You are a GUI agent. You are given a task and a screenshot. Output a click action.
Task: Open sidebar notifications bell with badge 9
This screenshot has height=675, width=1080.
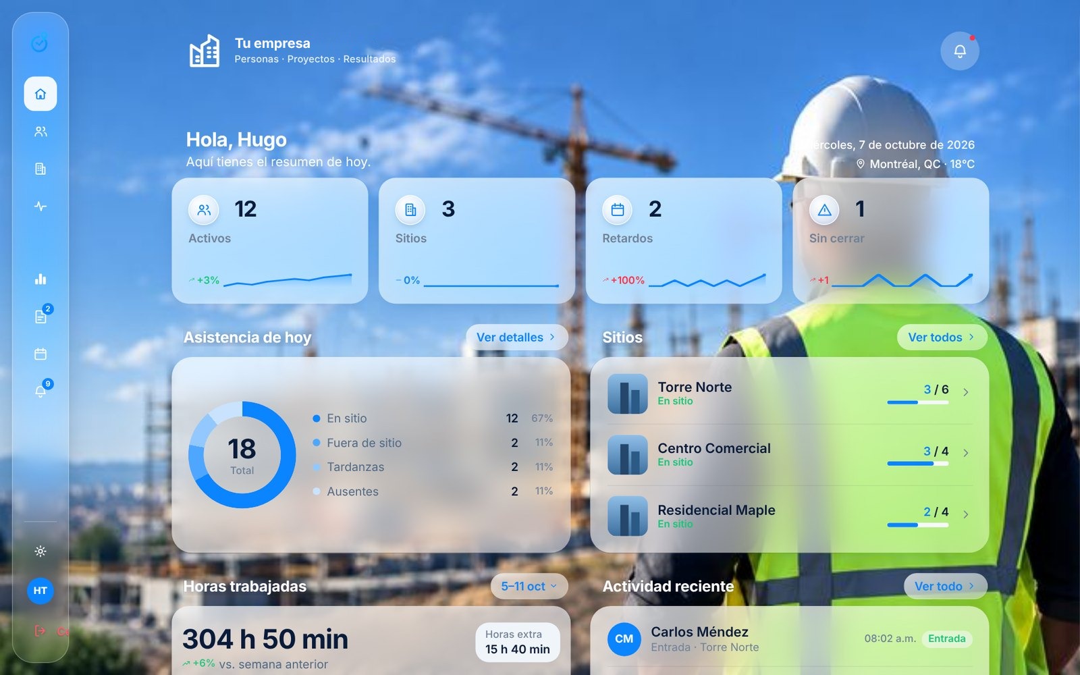40,391
